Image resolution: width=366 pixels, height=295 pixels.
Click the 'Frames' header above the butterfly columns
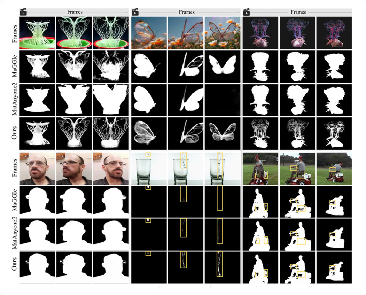[187, 12]
